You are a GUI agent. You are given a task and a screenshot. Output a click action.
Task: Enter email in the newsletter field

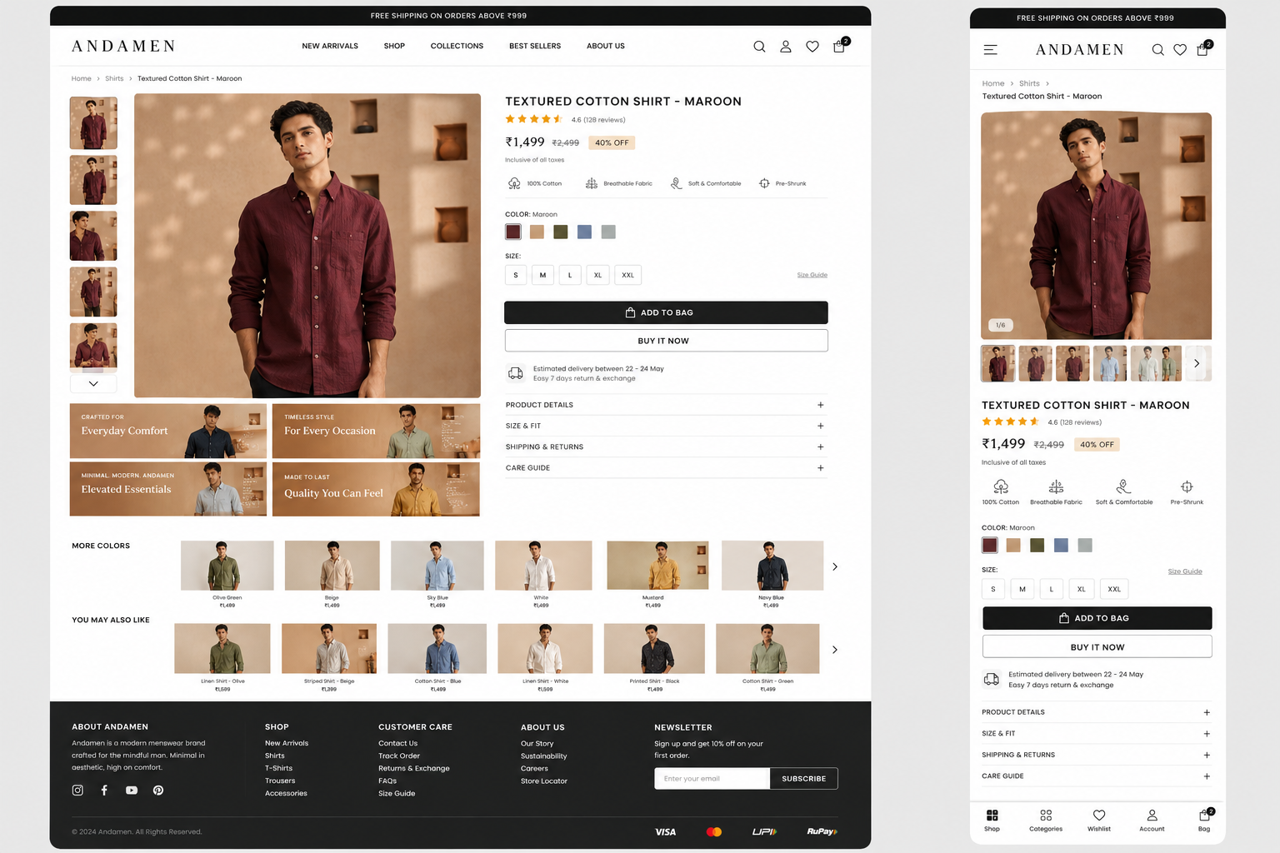click(x=712, y=779)
